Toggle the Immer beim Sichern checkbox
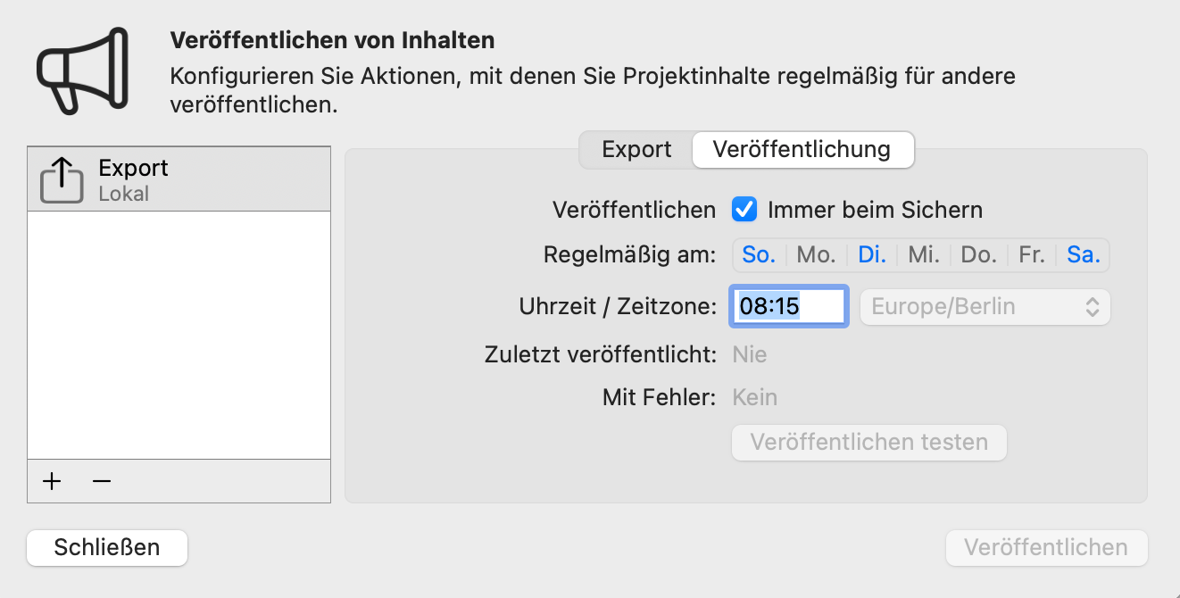1180x598 pixels. click(x=744, y=210)
